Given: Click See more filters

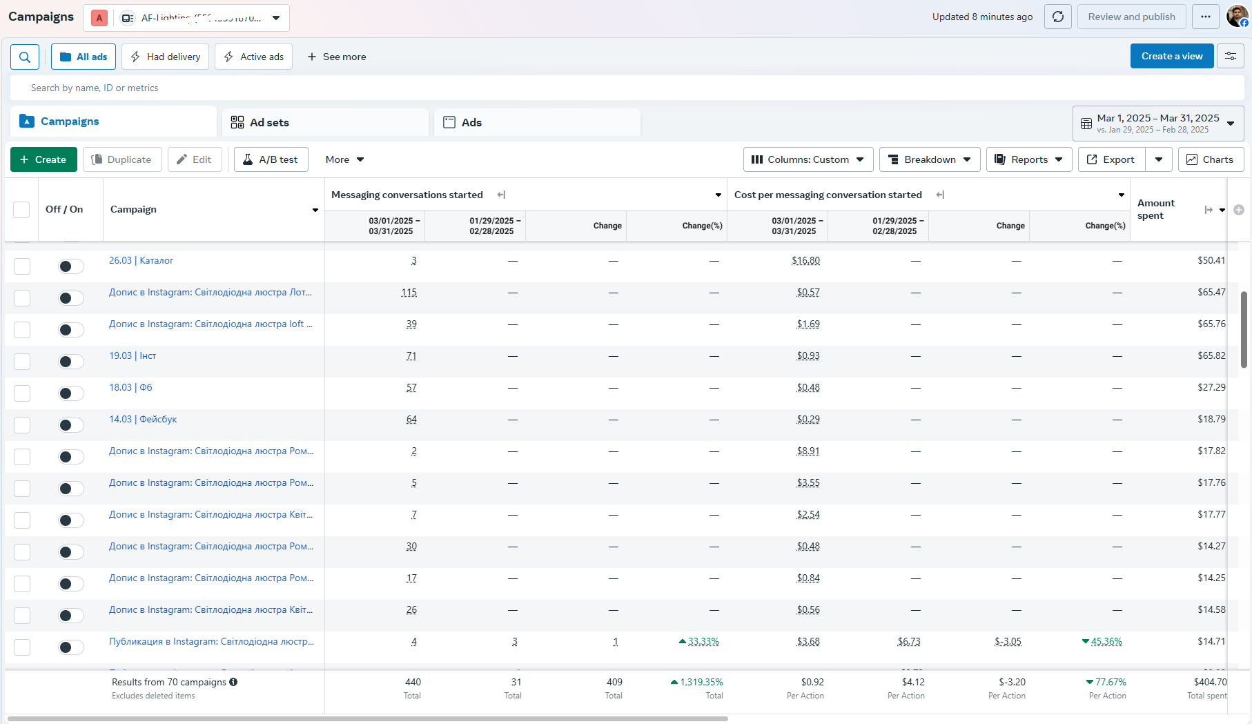Looking at the screenshot, I should (337, 57).
